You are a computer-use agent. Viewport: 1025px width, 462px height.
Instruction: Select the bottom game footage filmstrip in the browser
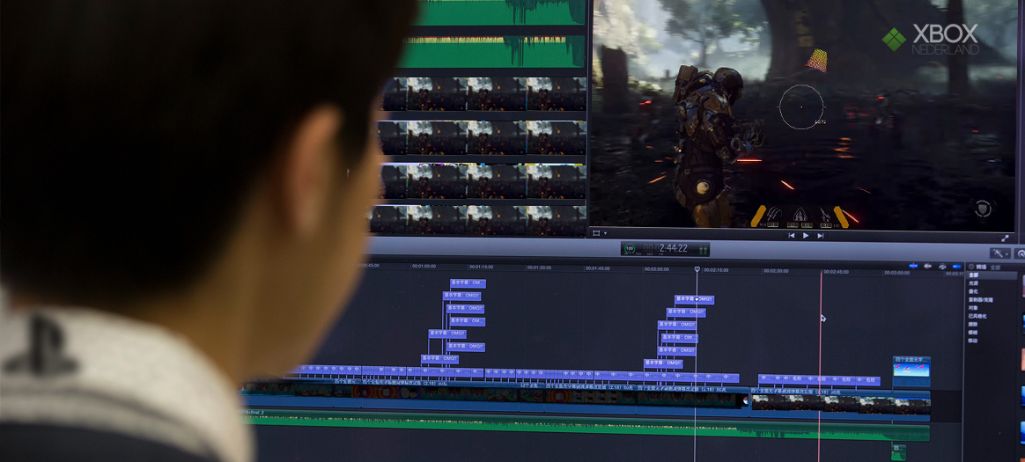[478, 220]
